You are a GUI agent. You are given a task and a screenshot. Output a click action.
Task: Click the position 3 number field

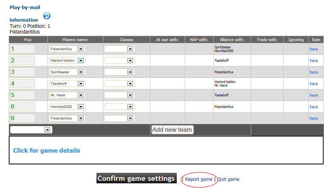pos(22,72)
